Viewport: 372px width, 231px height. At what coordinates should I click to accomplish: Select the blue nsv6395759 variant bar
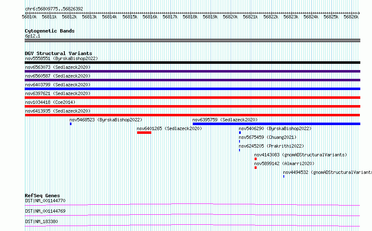click(x=276, y=124)
